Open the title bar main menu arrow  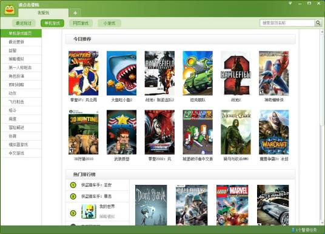[x=290, y=3]
